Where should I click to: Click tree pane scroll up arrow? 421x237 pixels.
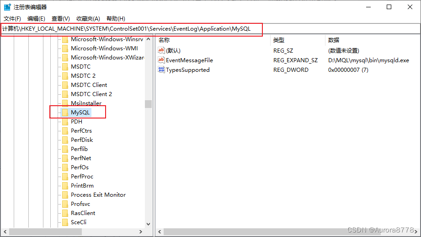148,39
